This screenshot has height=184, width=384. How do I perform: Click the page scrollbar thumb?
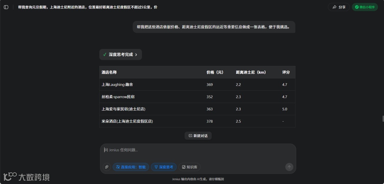click(383, 119)
